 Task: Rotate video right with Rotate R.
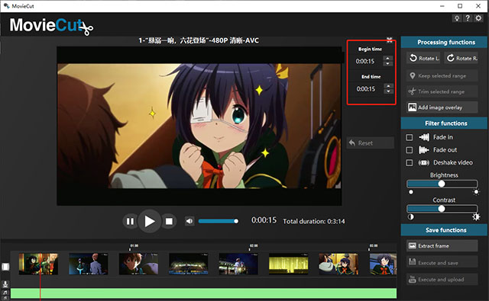click(x=461, y=58)
